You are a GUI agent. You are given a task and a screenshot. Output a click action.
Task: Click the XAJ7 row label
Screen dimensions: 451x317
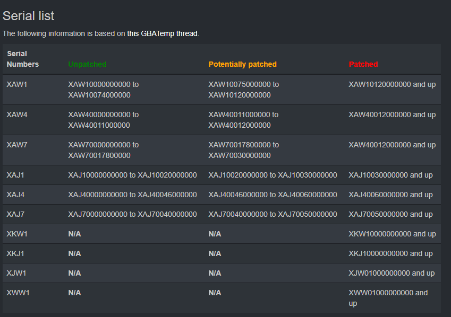(15, 214)
